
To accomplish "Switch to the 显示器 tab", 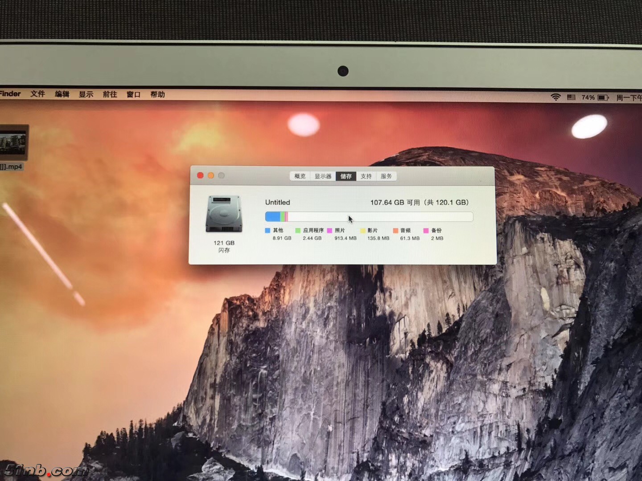I will coord(323,176).
